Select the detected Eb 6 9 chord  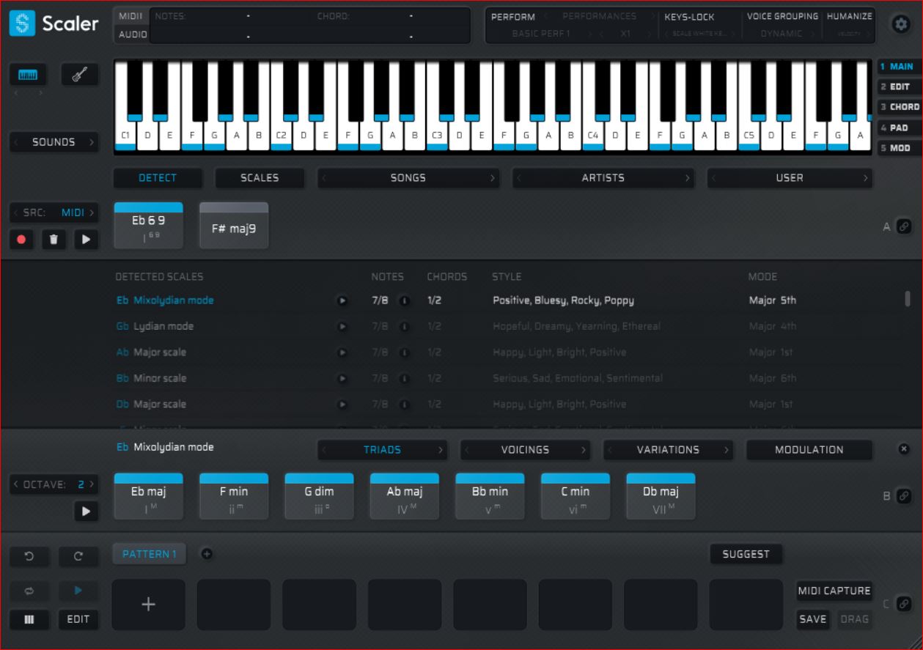coord(148,226)
